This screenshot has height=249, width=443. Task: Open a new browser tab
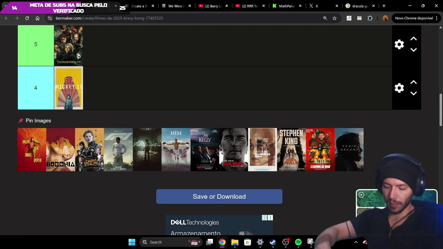(384, 6)
